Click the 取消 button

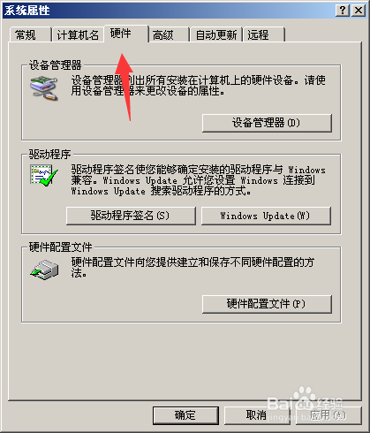coord(257,415)
